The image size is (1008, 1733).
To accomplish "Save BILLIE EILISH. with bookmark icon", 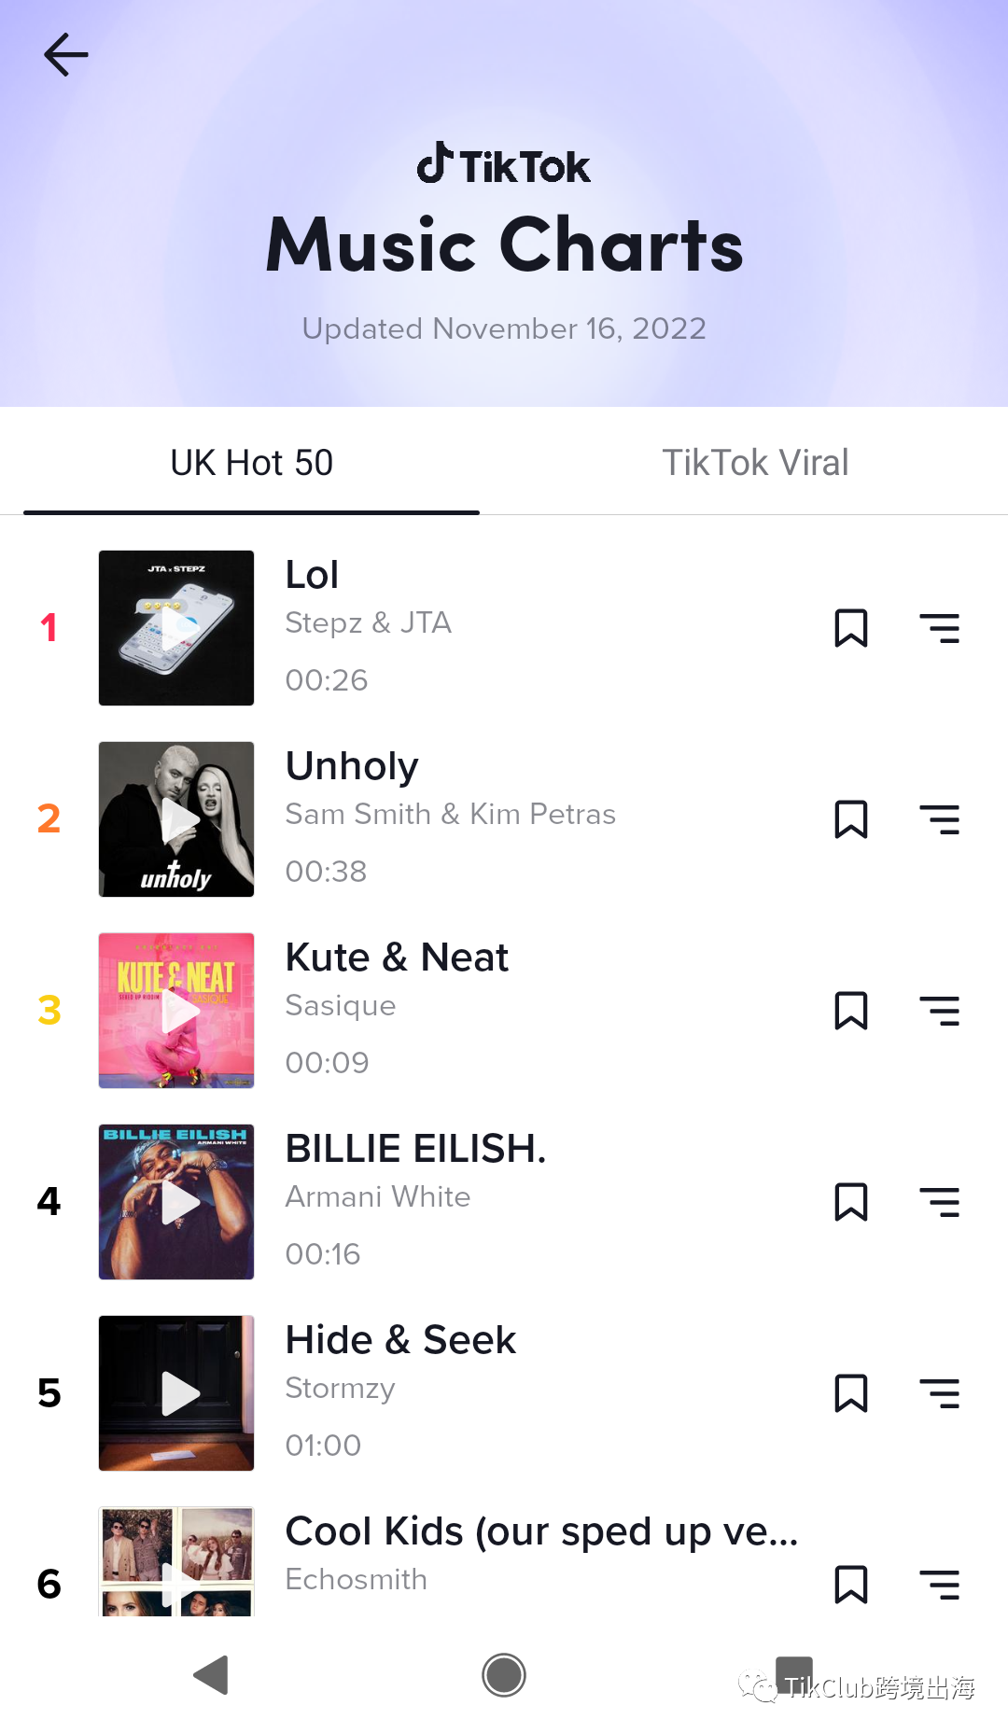I will click(x=850, y=1202).
